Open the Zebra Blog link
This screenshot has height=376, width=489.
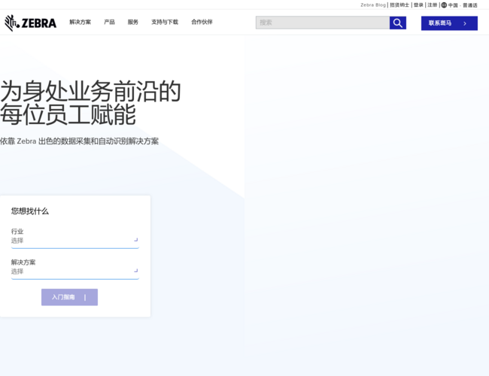(372, 5)
